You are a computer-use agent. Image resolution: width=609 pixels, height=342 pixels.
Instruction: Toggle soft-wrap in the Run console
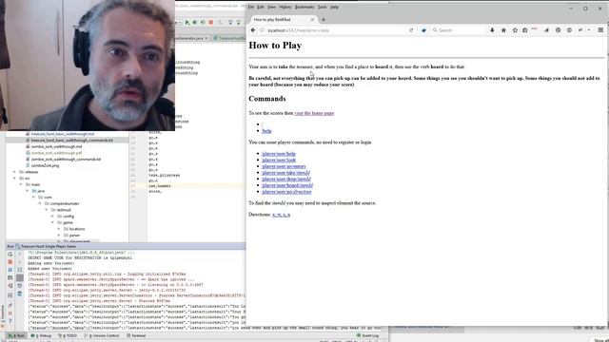point(20,270)
